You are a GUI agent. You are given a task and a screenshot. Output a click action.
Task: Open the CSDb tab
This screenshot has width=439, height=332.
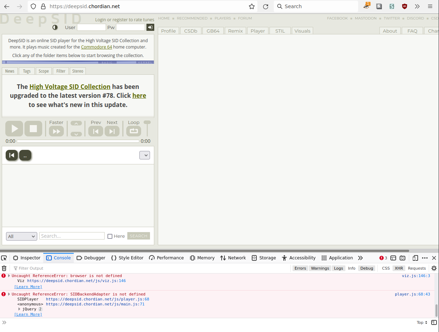(x=191, y=31)
